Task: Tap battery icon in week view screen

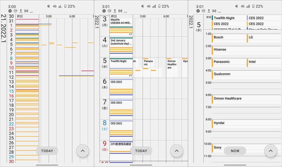Action: 159,6
